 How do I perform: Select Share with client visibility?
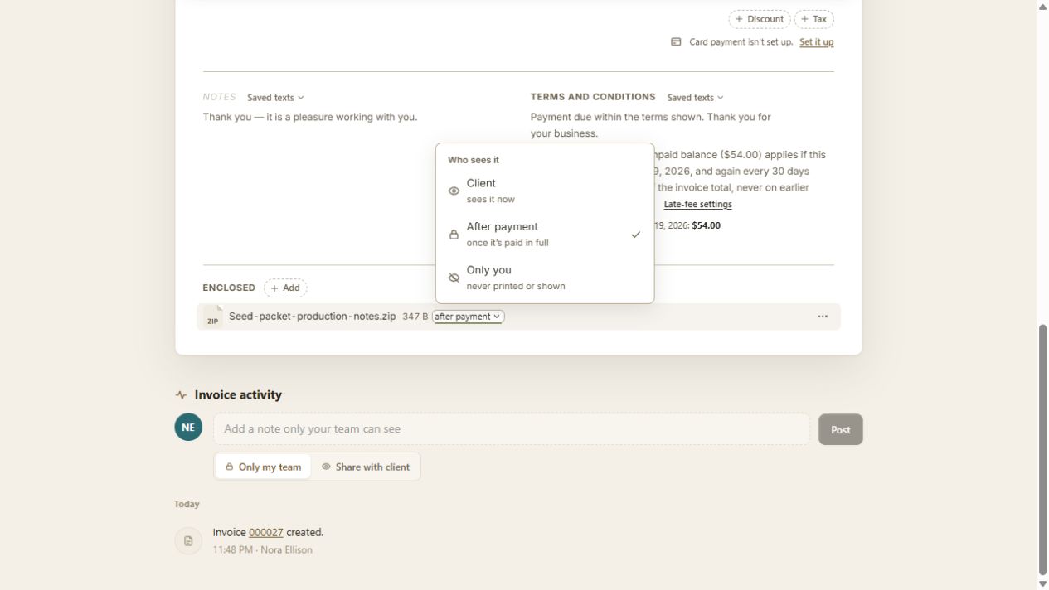[x=366, y=467]
